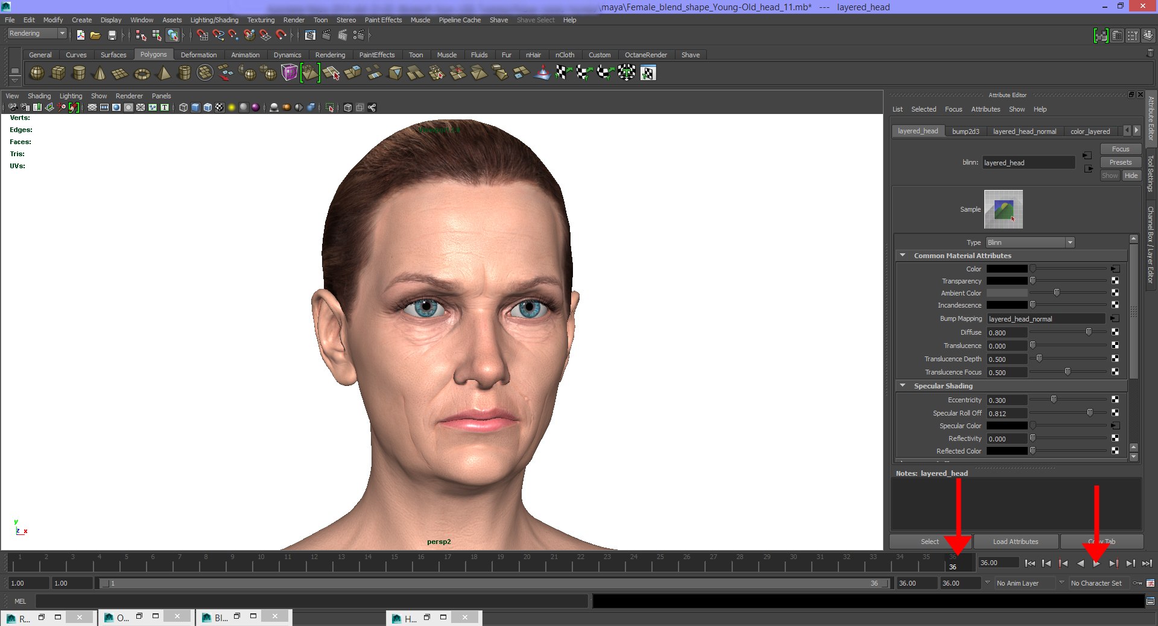Viewport: 1158px width, 626px height.
Task: Create a polygon cylinder from the shelf
Action: click(79, 73)
